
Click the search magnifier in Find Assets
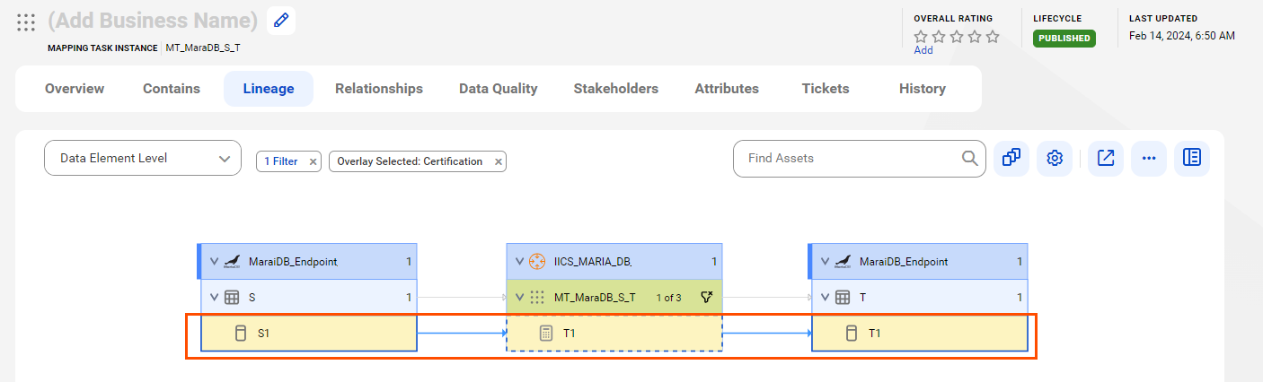[x=970, y=158]
